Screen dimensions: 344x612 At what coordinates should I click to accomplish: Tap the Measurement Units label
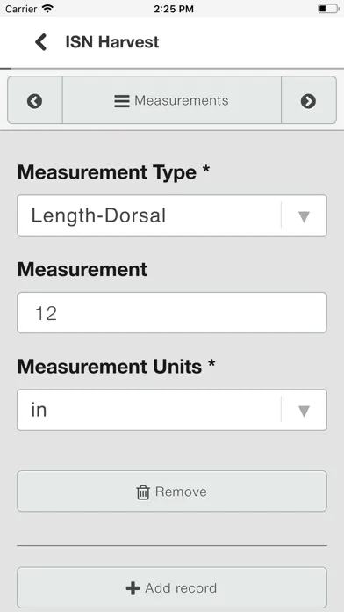(x=117, y=367)
